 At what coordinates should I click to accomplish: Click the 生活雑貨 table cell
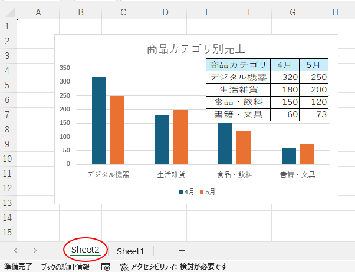click(x=238, y=89)
